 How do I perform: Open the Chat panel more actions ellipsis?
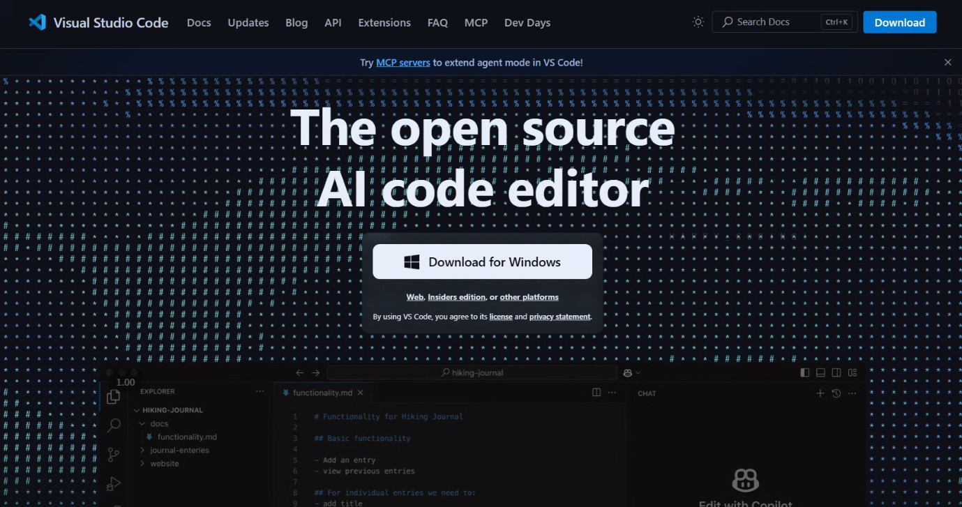[852, 393]
